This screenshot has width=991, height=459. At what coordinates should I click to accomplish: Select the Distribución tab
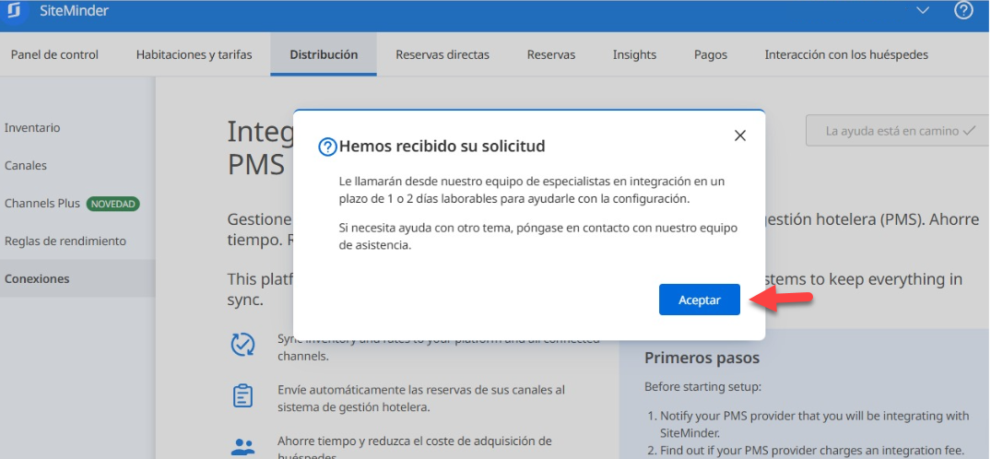click(324, 54)
